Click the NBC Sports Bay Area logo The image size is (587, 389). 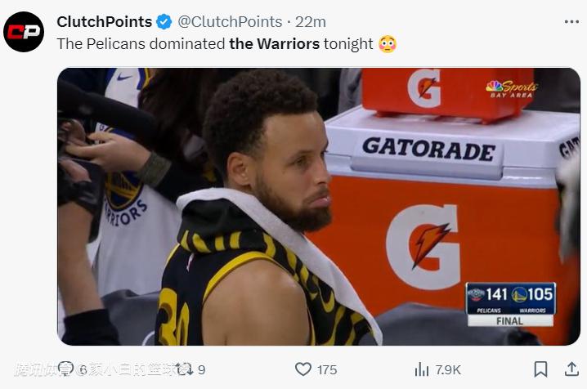click(x=512, y=89)
